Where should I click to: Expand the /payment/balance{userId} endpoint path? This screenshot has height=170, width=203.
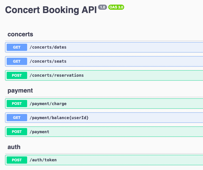59,118
